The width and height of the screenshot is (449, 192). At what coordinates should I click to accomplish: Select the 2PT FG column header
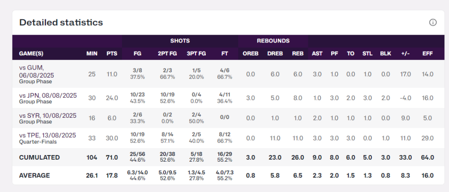[167, 53]
